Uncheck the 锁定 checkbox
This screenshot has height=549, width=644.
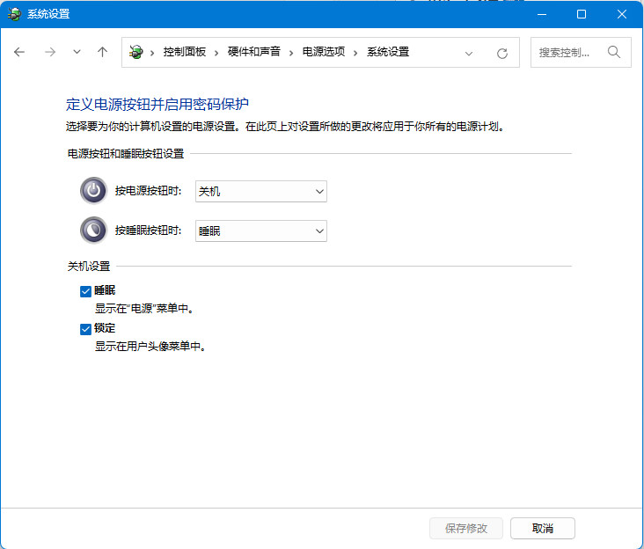[x=85, y=329]
